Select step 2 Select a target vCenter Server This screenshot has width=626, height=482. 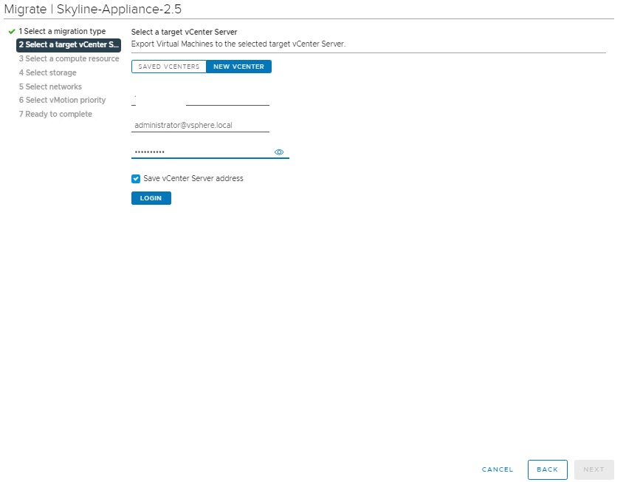click(68, 45)
